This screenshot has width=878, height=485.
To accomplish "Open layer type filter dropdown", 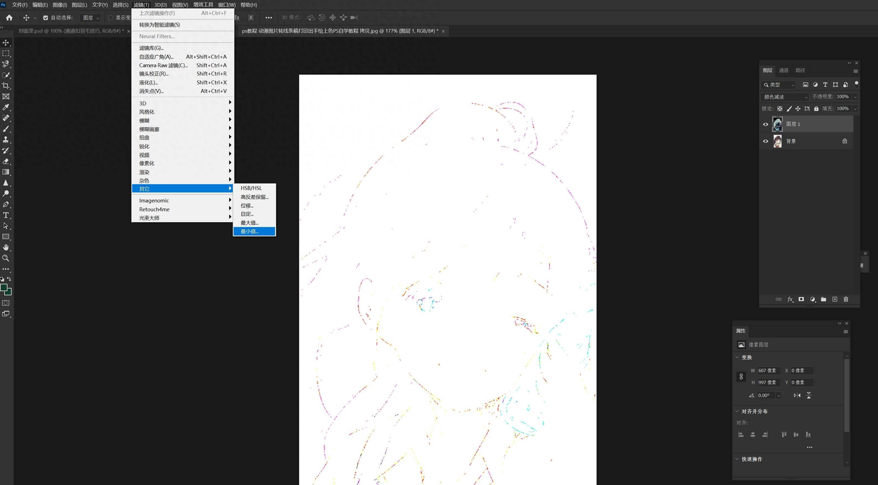I will (x=779, y=84).
